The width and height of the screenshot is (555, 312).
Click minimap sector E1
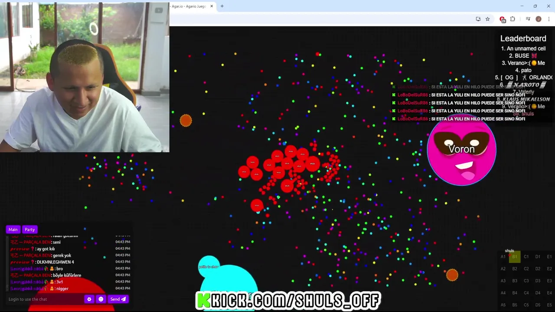(549, 257)
